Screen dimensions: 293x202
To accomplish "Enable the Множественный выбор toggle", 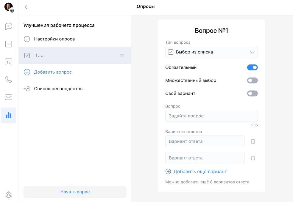I will click(x=252, y=81).
